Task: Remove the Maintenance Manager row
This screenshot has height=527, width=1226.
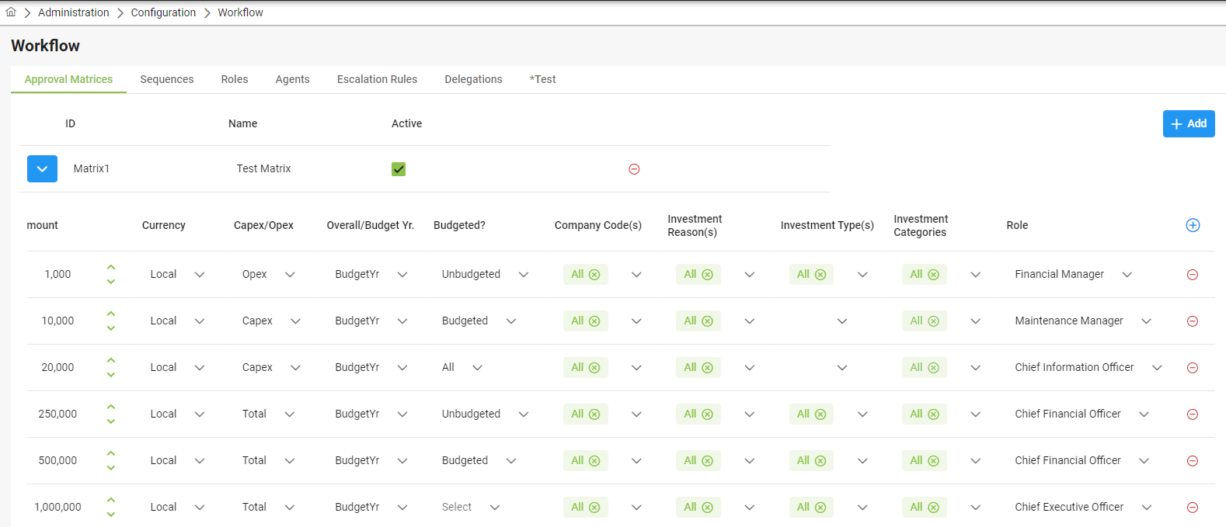Action: click(1192, 321)
